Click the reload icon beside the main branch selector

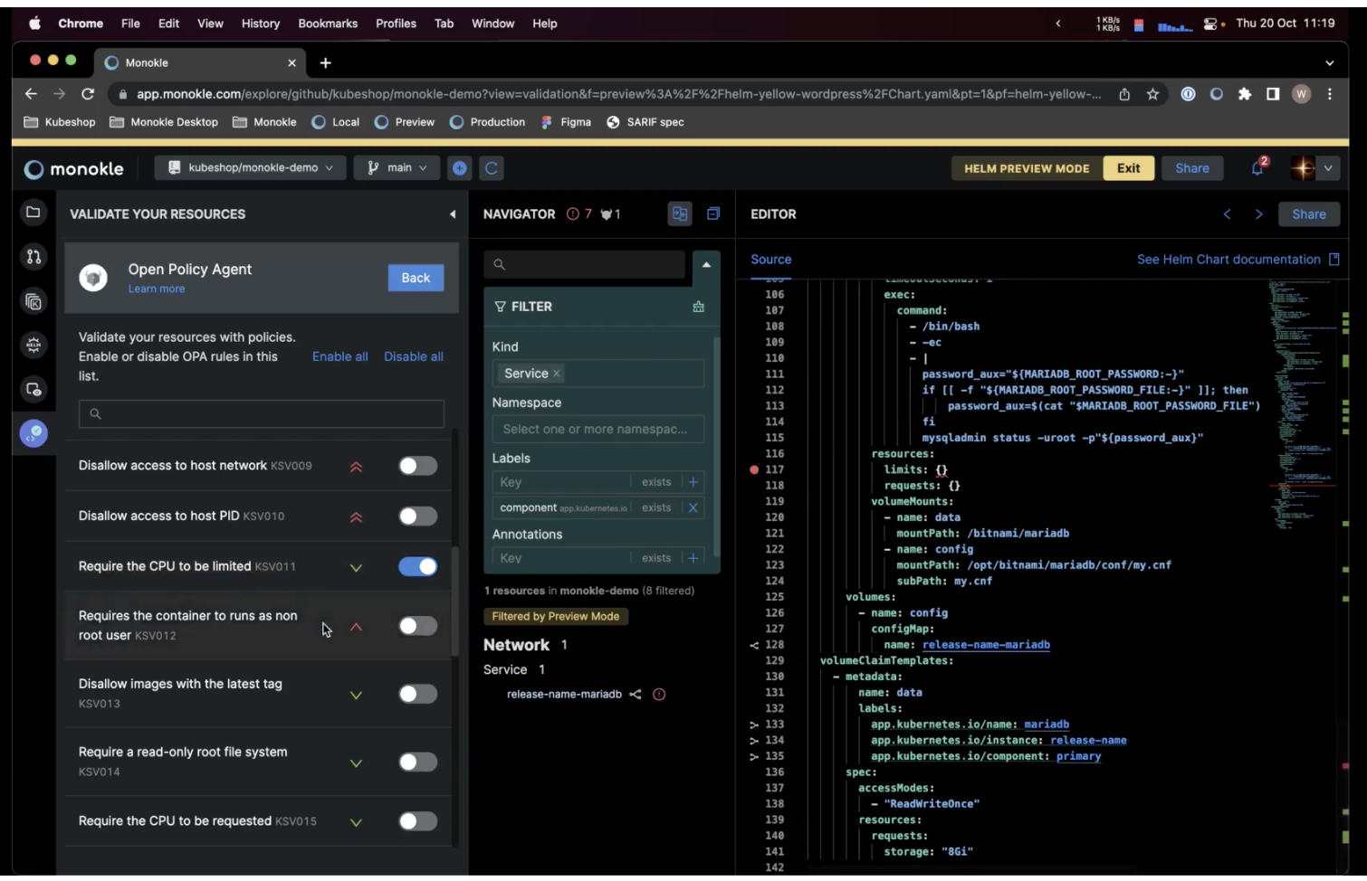492,168
